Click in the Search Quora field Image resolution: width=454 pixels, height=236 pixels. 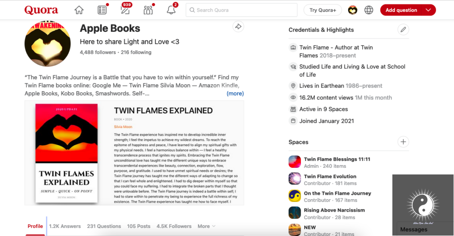[x=242, y=10]
